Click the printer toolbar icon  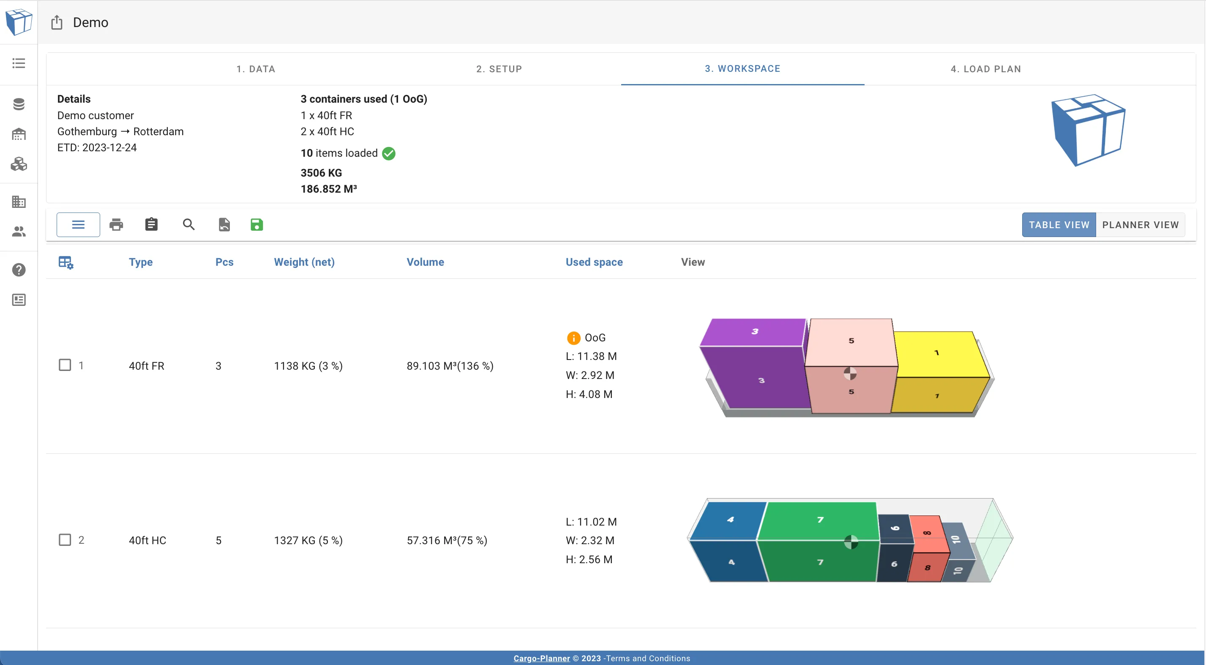116,225
